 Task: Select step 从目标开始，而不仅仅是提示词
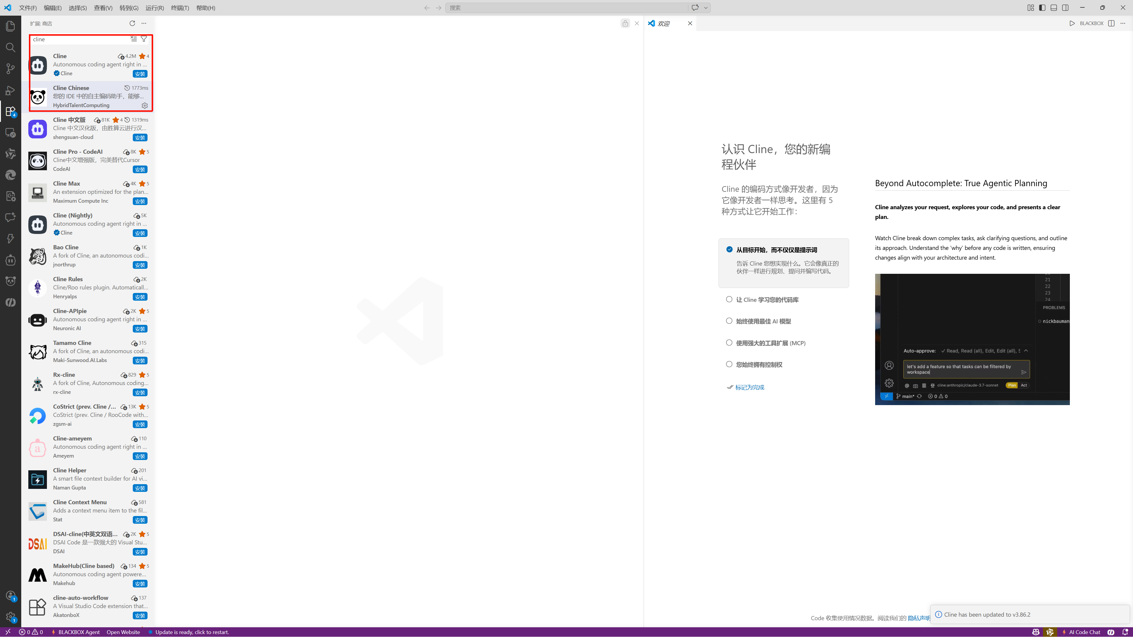tap(783, 263)
